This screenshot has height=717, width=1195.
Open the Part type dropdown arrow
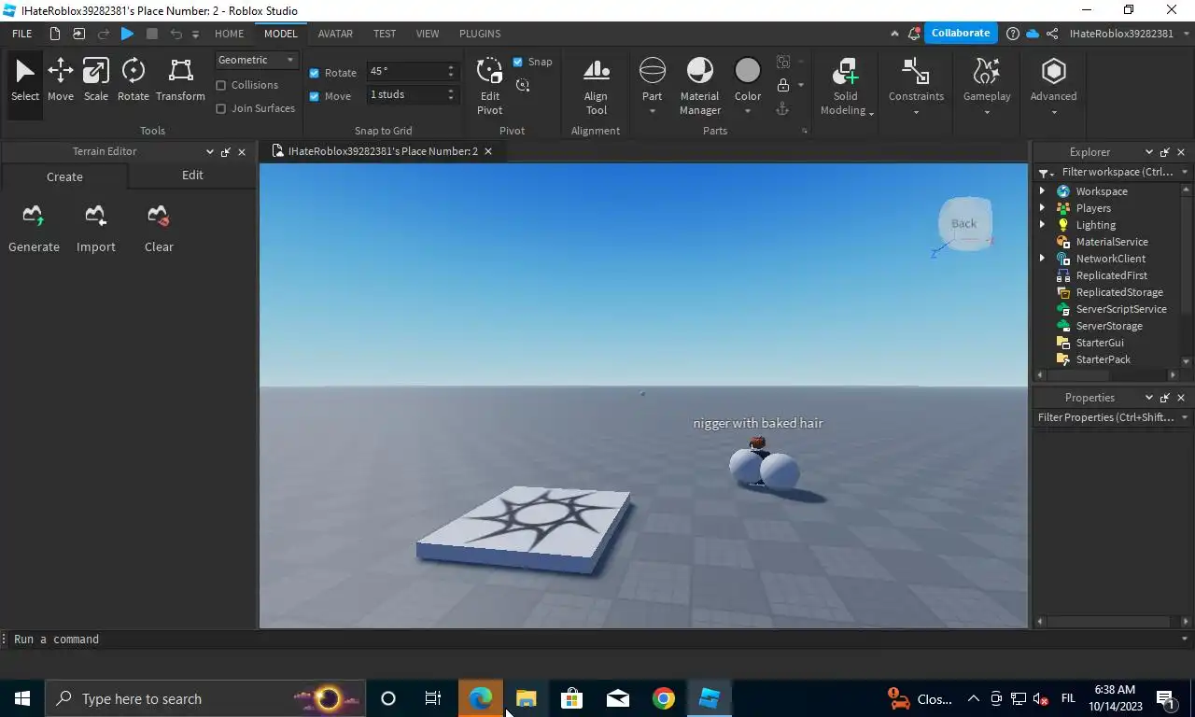pyautogui.click(x=653, y=111)
